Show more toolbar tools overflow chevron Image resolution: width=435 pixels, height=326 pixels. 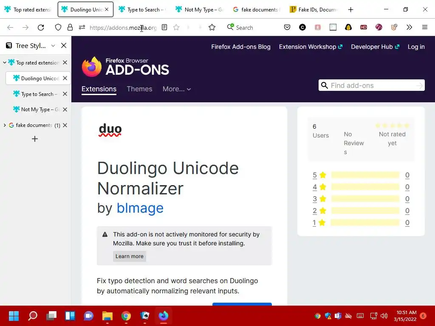coord(409,27)
